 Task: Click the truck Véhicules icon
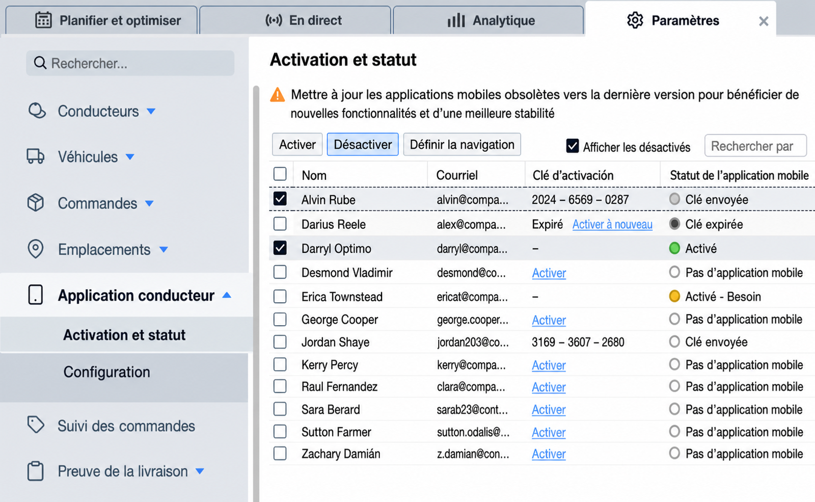click(x=36, y=156)
